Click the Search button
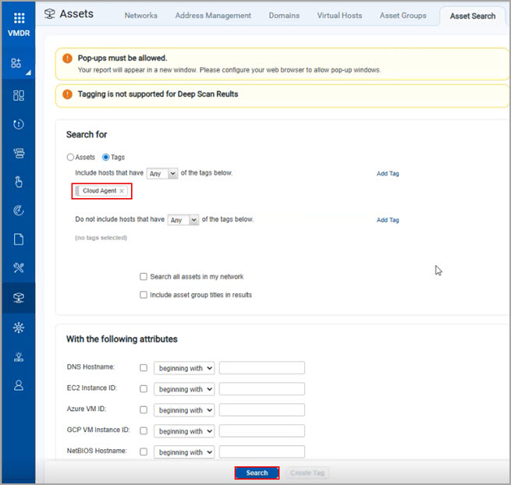 257,473
